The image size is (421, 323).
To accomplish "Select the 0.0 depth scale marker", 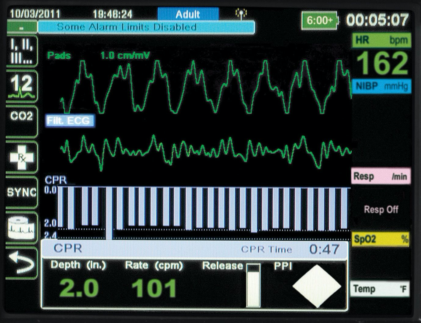I will coord(50,190).
